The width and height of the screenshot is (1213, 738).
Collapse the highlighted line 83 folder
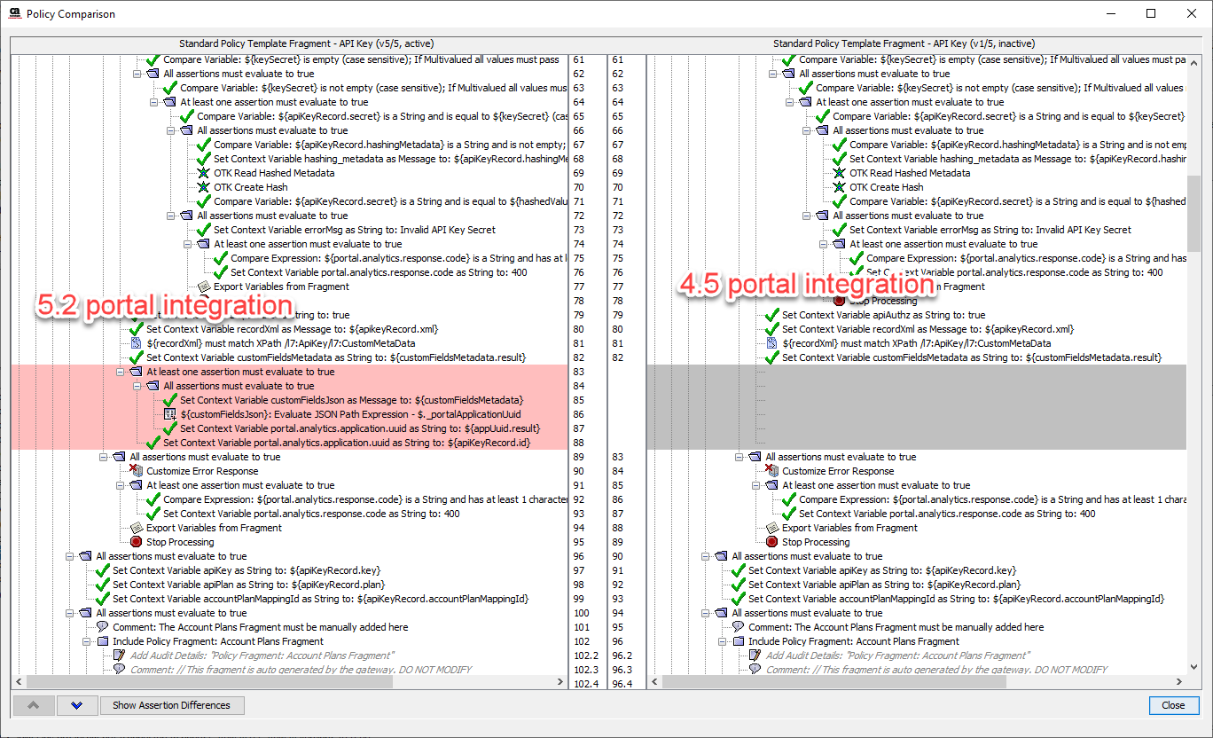tap(121, 372)
